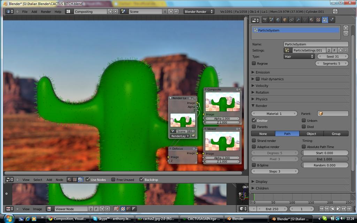Enable the Died checkbox
This screenshot has height=223, width=357.
(x=304, y=126)
